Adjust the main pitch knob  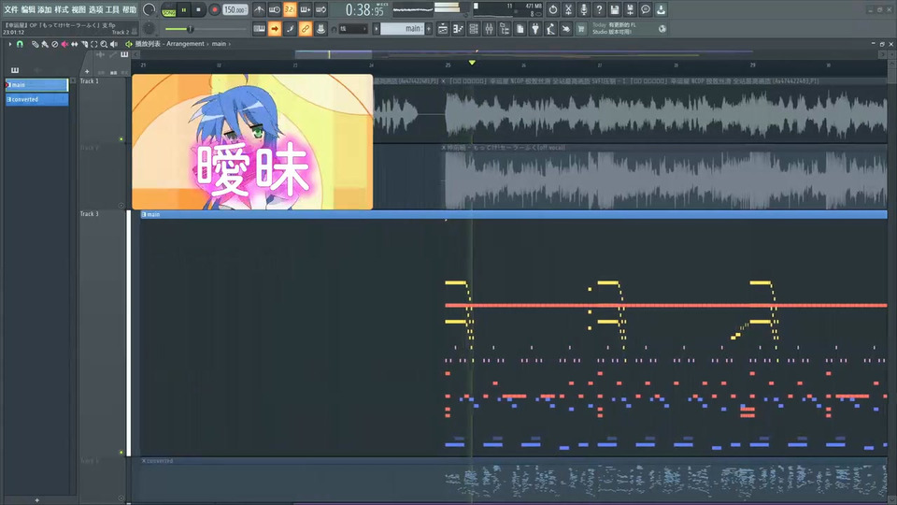[x=149, y=28]
